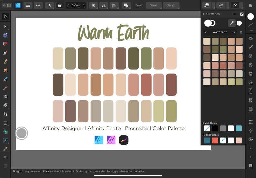
Task: Activate the Swatches panel eyedropper picker
Action: (x=232, y=23)
